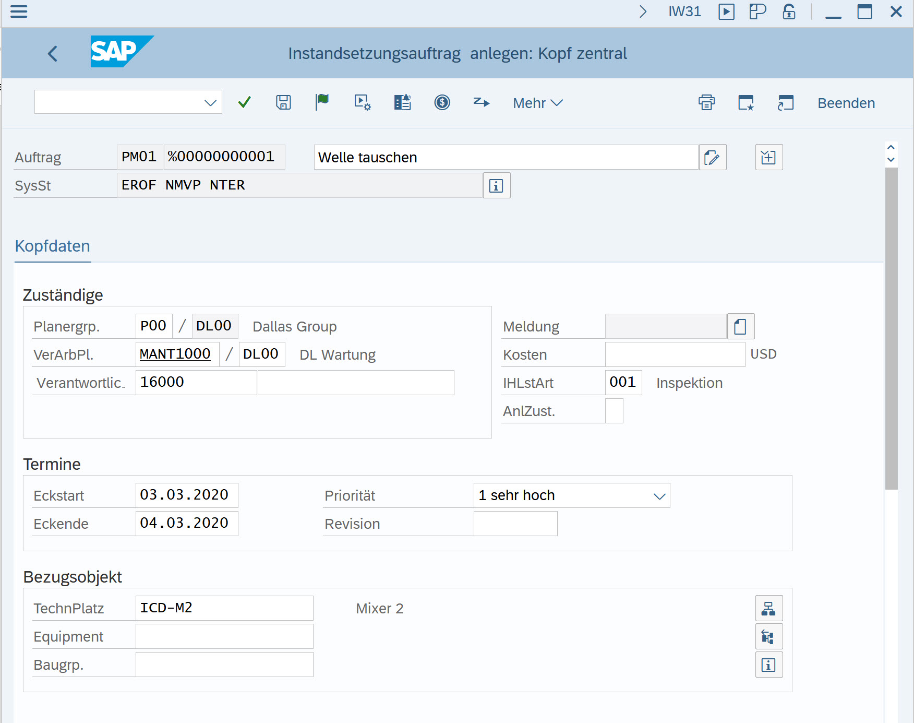Open the hamburger main menu
Screen dimensions: 914x723
tap(19, 11)
